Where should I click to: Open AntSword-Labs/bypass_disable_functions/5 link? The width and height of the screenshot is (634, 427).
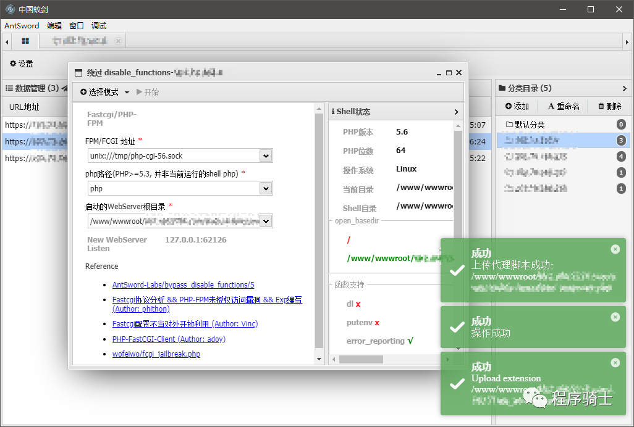click(x=183, y=285)
